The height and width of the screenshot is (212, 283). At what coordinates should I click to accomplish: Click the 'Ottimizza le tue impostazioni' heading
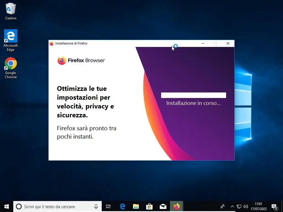coord(86,102)
